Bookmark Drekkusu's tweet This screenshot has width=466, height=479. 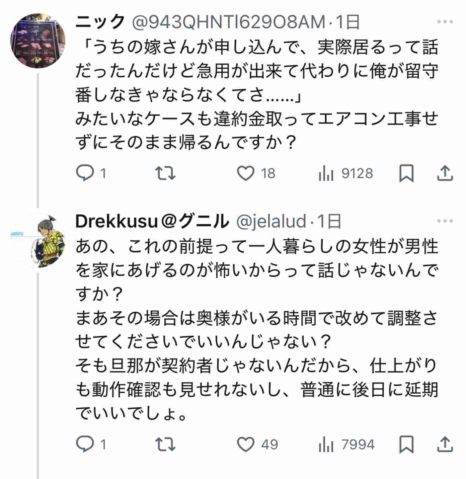tap(406, 444)
